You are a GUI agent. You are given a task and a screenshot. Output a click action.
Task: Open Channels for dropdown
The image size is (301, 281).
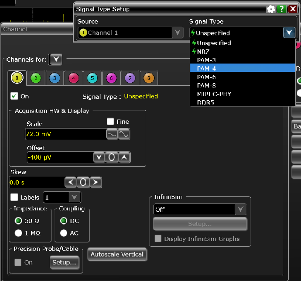click(x=55, y=59)
